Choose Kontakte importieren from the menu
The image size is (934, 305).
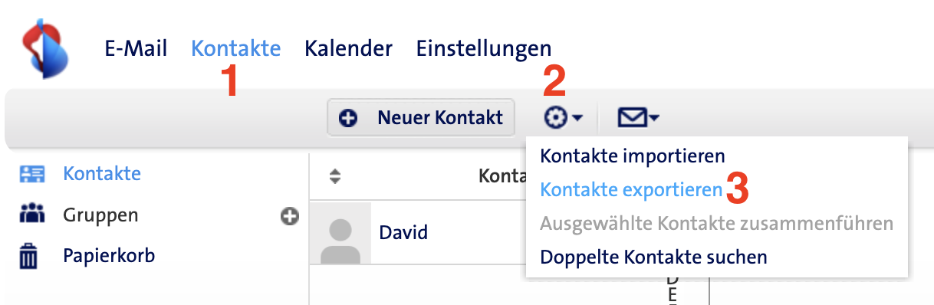pos(633,156)
